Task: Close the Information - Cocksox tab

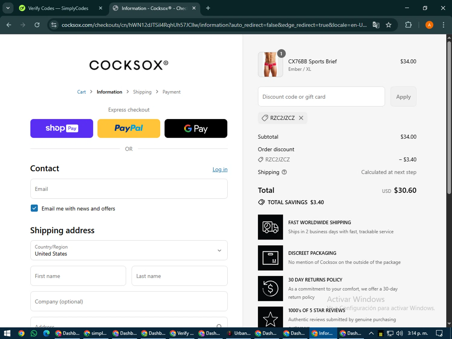Action: click(x=194, y=8)
